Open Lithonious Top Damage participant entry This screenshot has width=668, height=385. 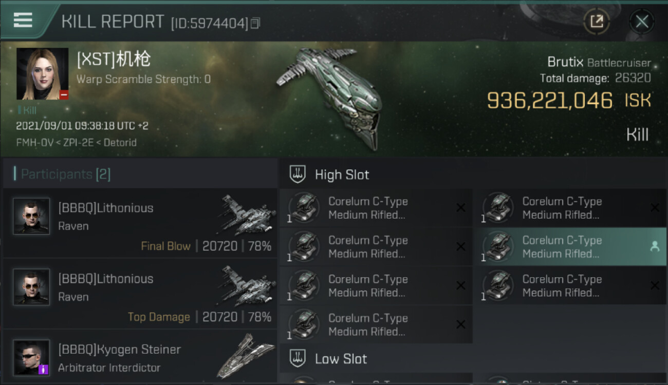[x=140, y=294]
